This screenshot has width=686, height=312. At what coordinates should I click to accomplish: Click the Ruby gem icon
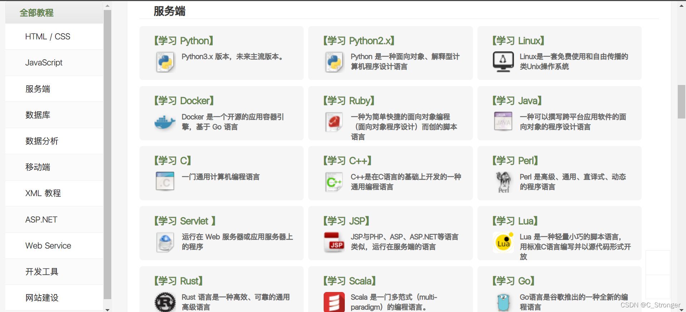point(334,122)
